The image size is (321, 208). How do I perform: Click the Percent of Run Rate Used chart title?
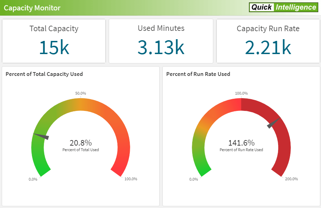pyautogui.click(x=198, y=74)
